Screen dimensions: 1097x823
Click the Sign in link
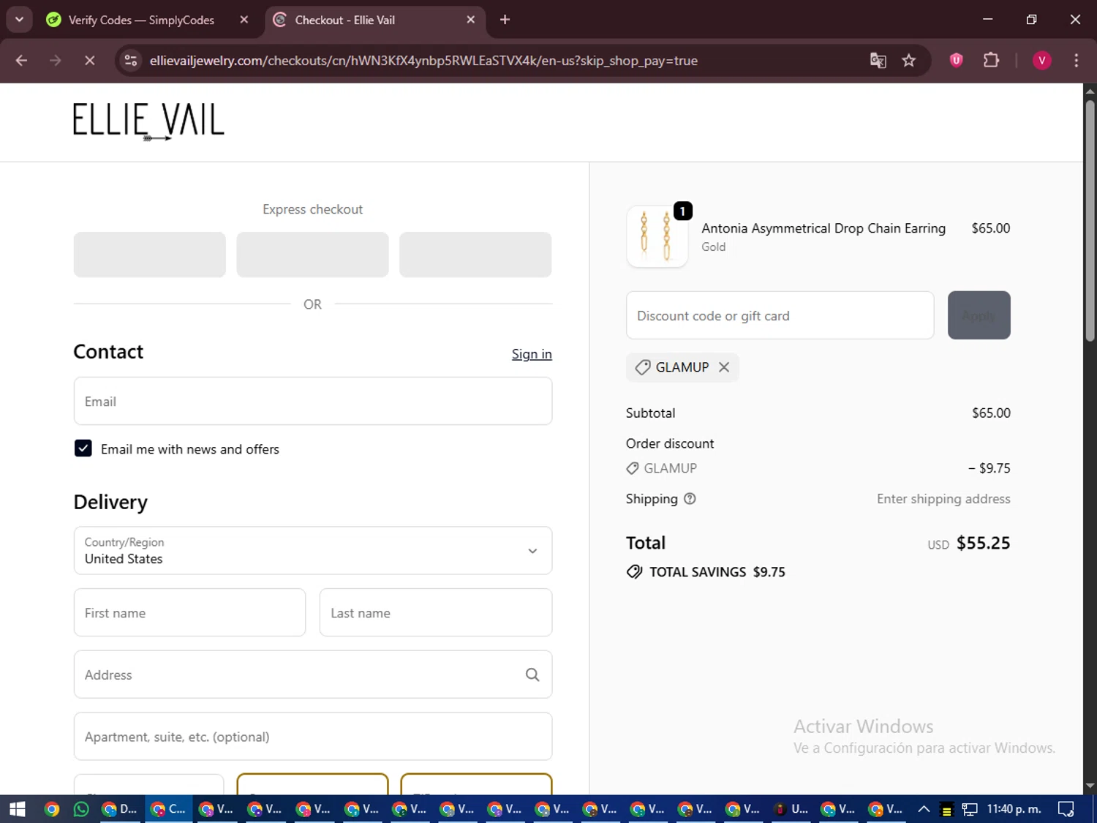(x=532, y=354)
